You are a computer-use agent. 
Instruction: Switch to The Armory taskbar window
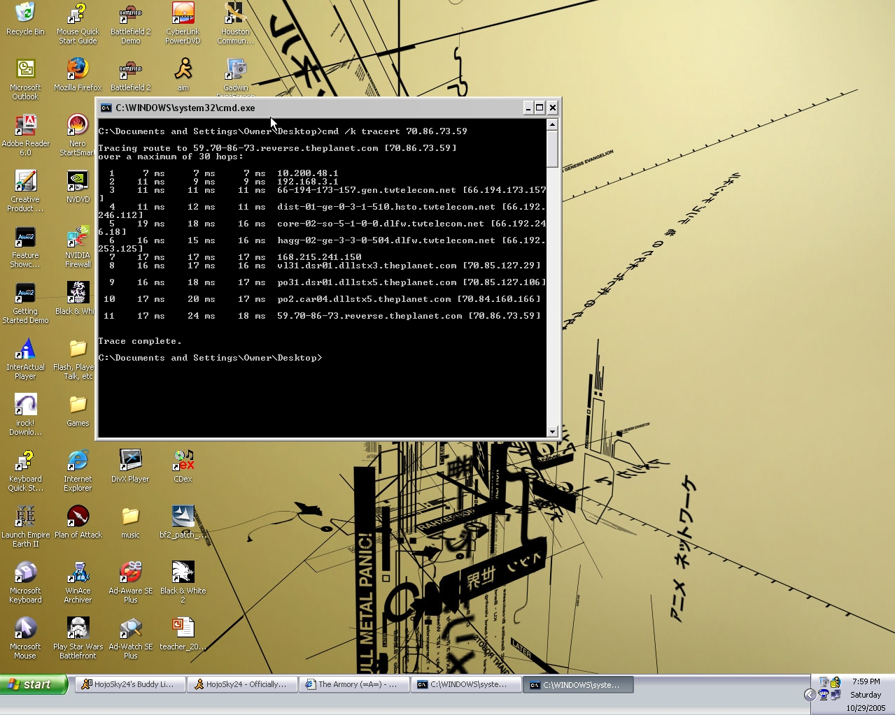(x=354, y=685)
